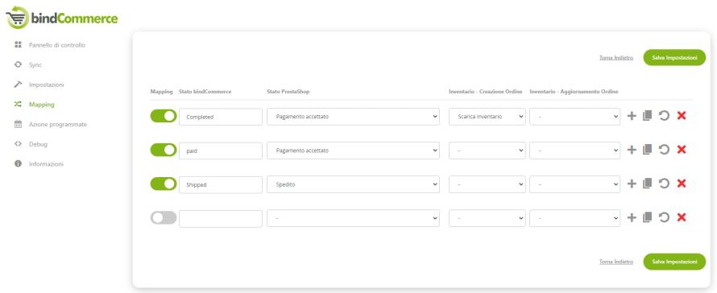The width and height of the screenshot is (717, 293).
Task: Click the Impostazioni tool icon
Action: (18, 85)
